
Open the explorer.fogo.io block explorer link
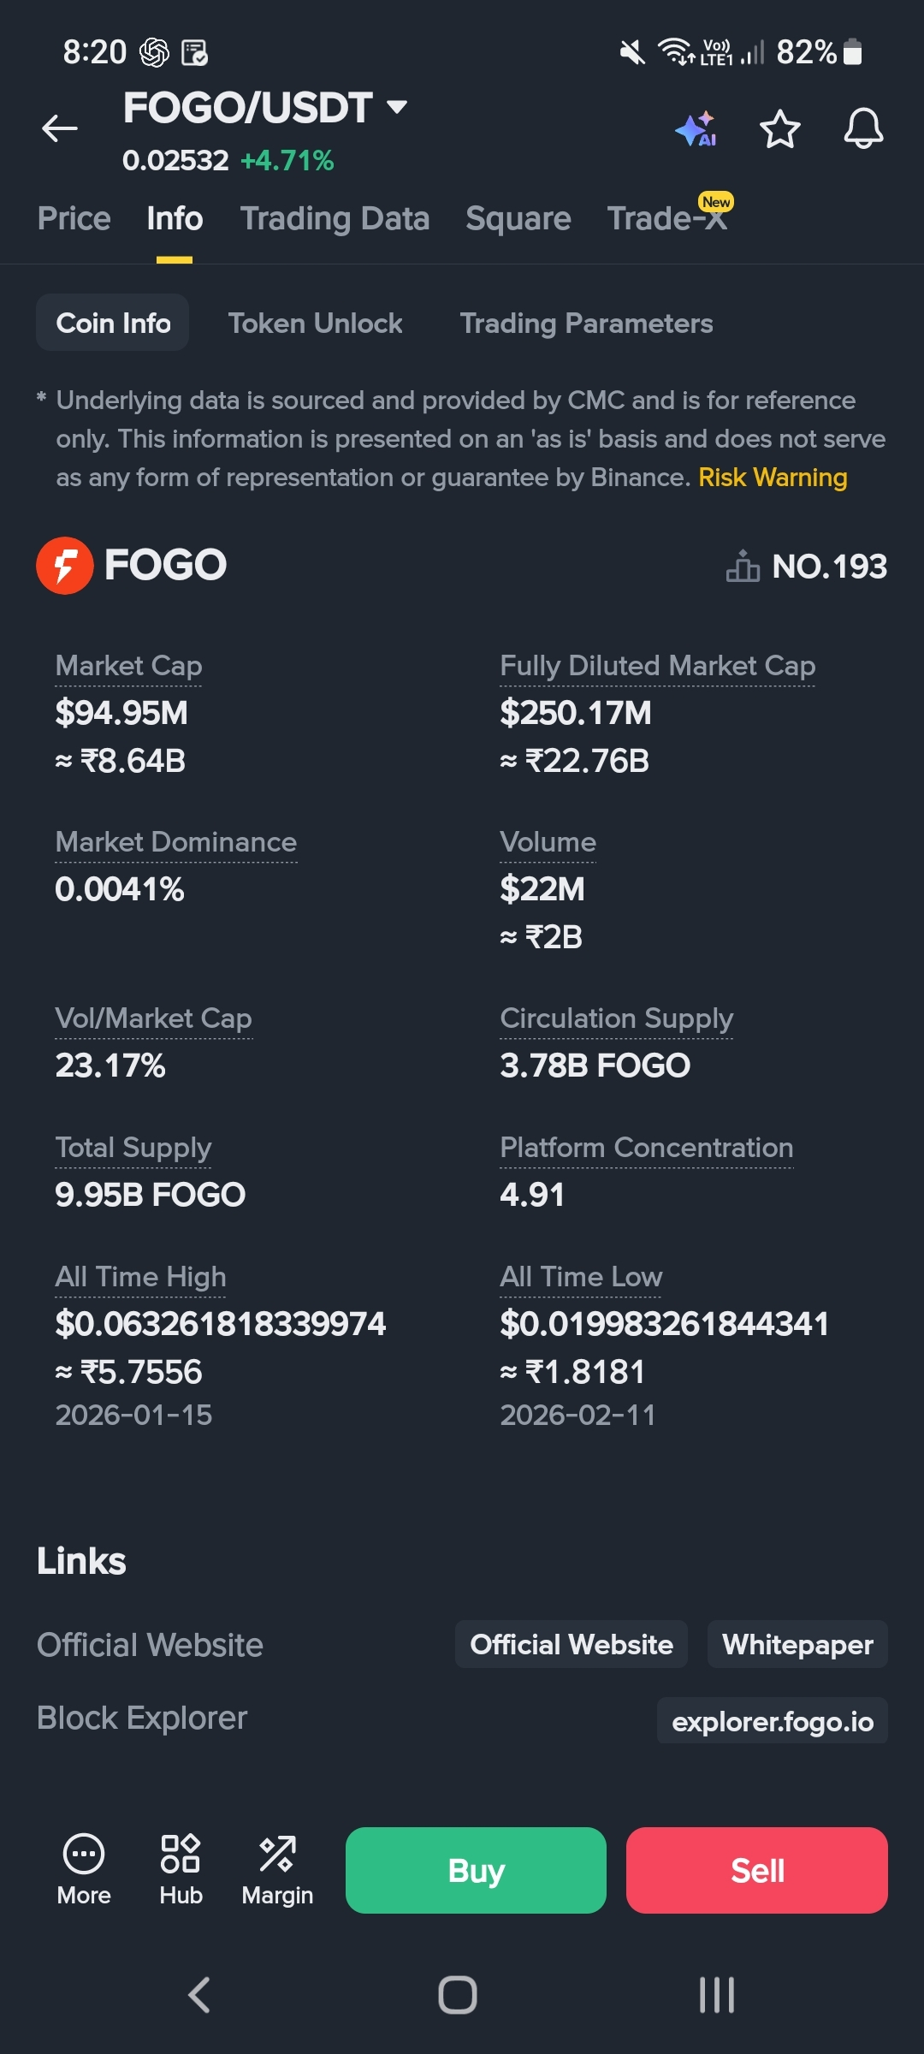[773, 1721]
